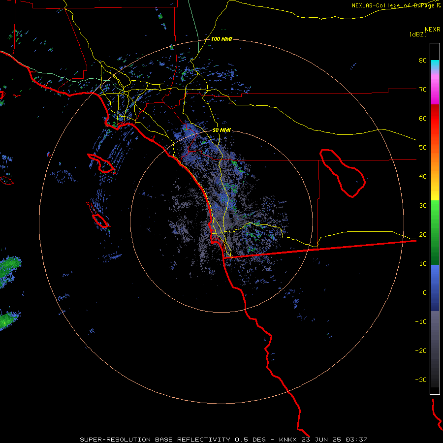This screenshot has width=443, height=443.
Task: Click the Santa Catalina Island outline
Action: [101, 163]
